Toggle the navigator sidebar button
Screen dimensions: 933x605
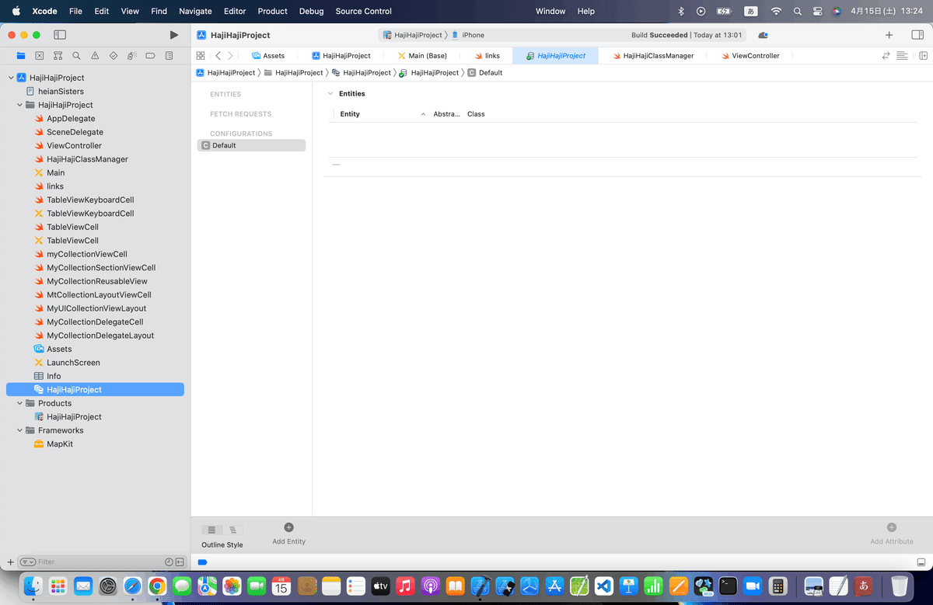tap(60, 35)
